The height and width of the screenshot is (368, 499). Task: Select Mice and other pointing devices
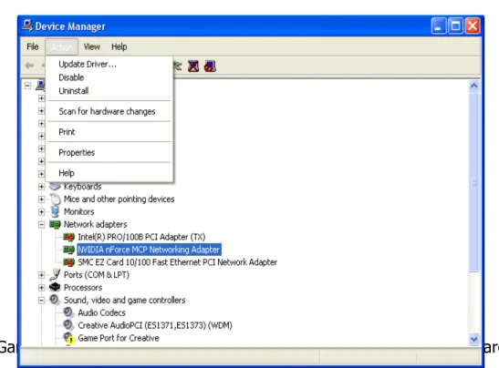click(x=119, y=199)
